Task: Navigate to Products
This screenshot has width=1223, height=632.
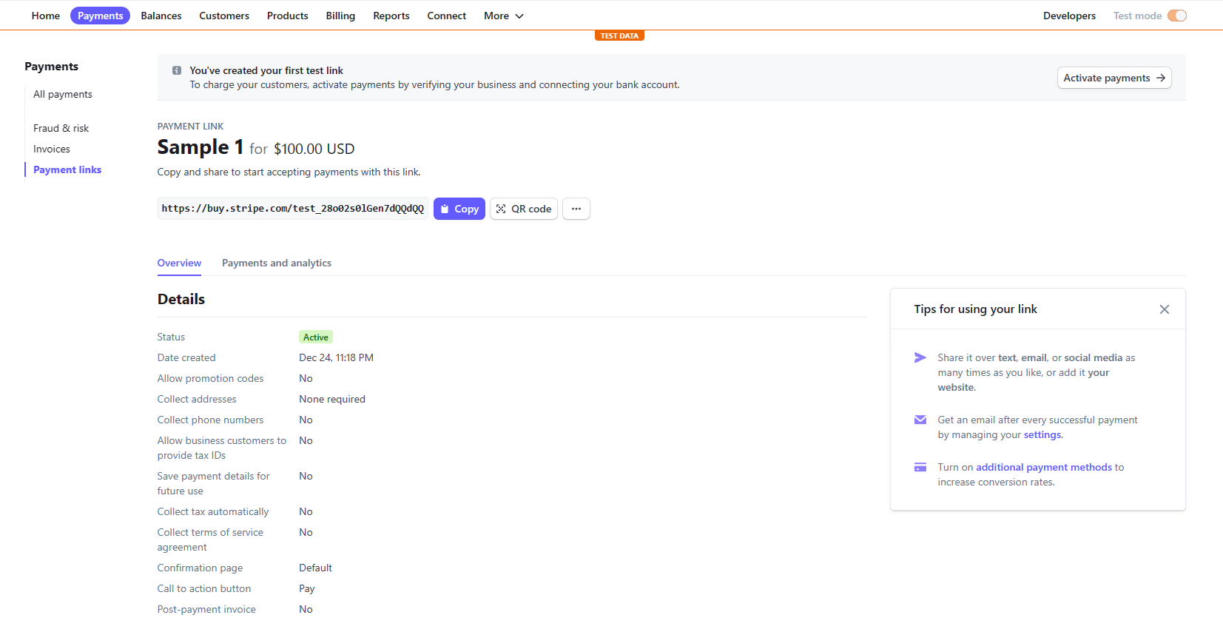Action: click(x=288, y=16)
